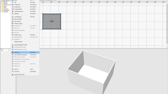Select Make all levels viewable entry
Screen dimensions: 168x94
(x=25, y=62)
